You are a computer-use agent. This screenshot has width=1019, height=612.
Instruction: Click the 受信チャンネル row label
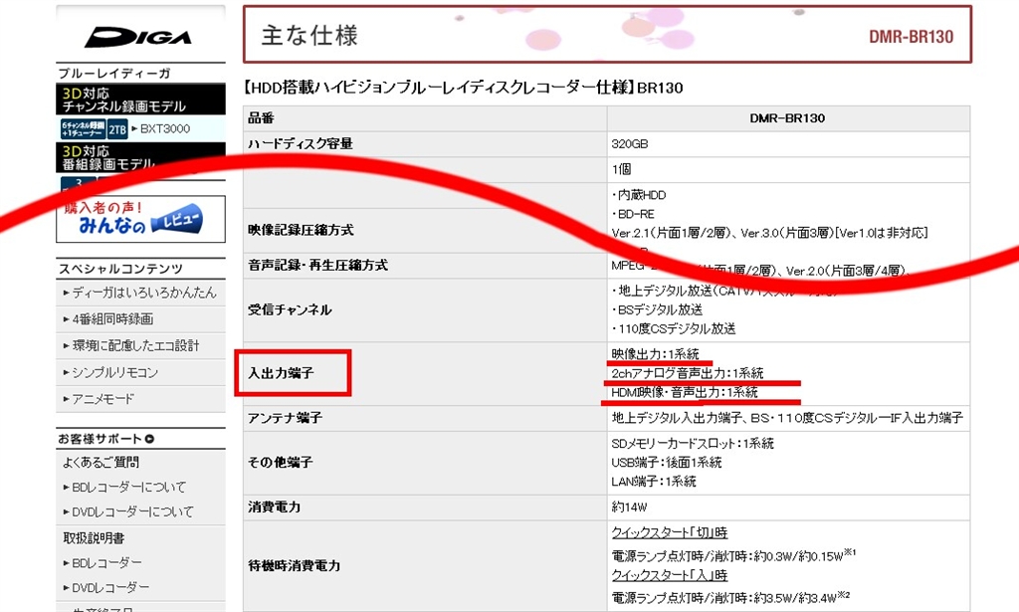point(290,309)
